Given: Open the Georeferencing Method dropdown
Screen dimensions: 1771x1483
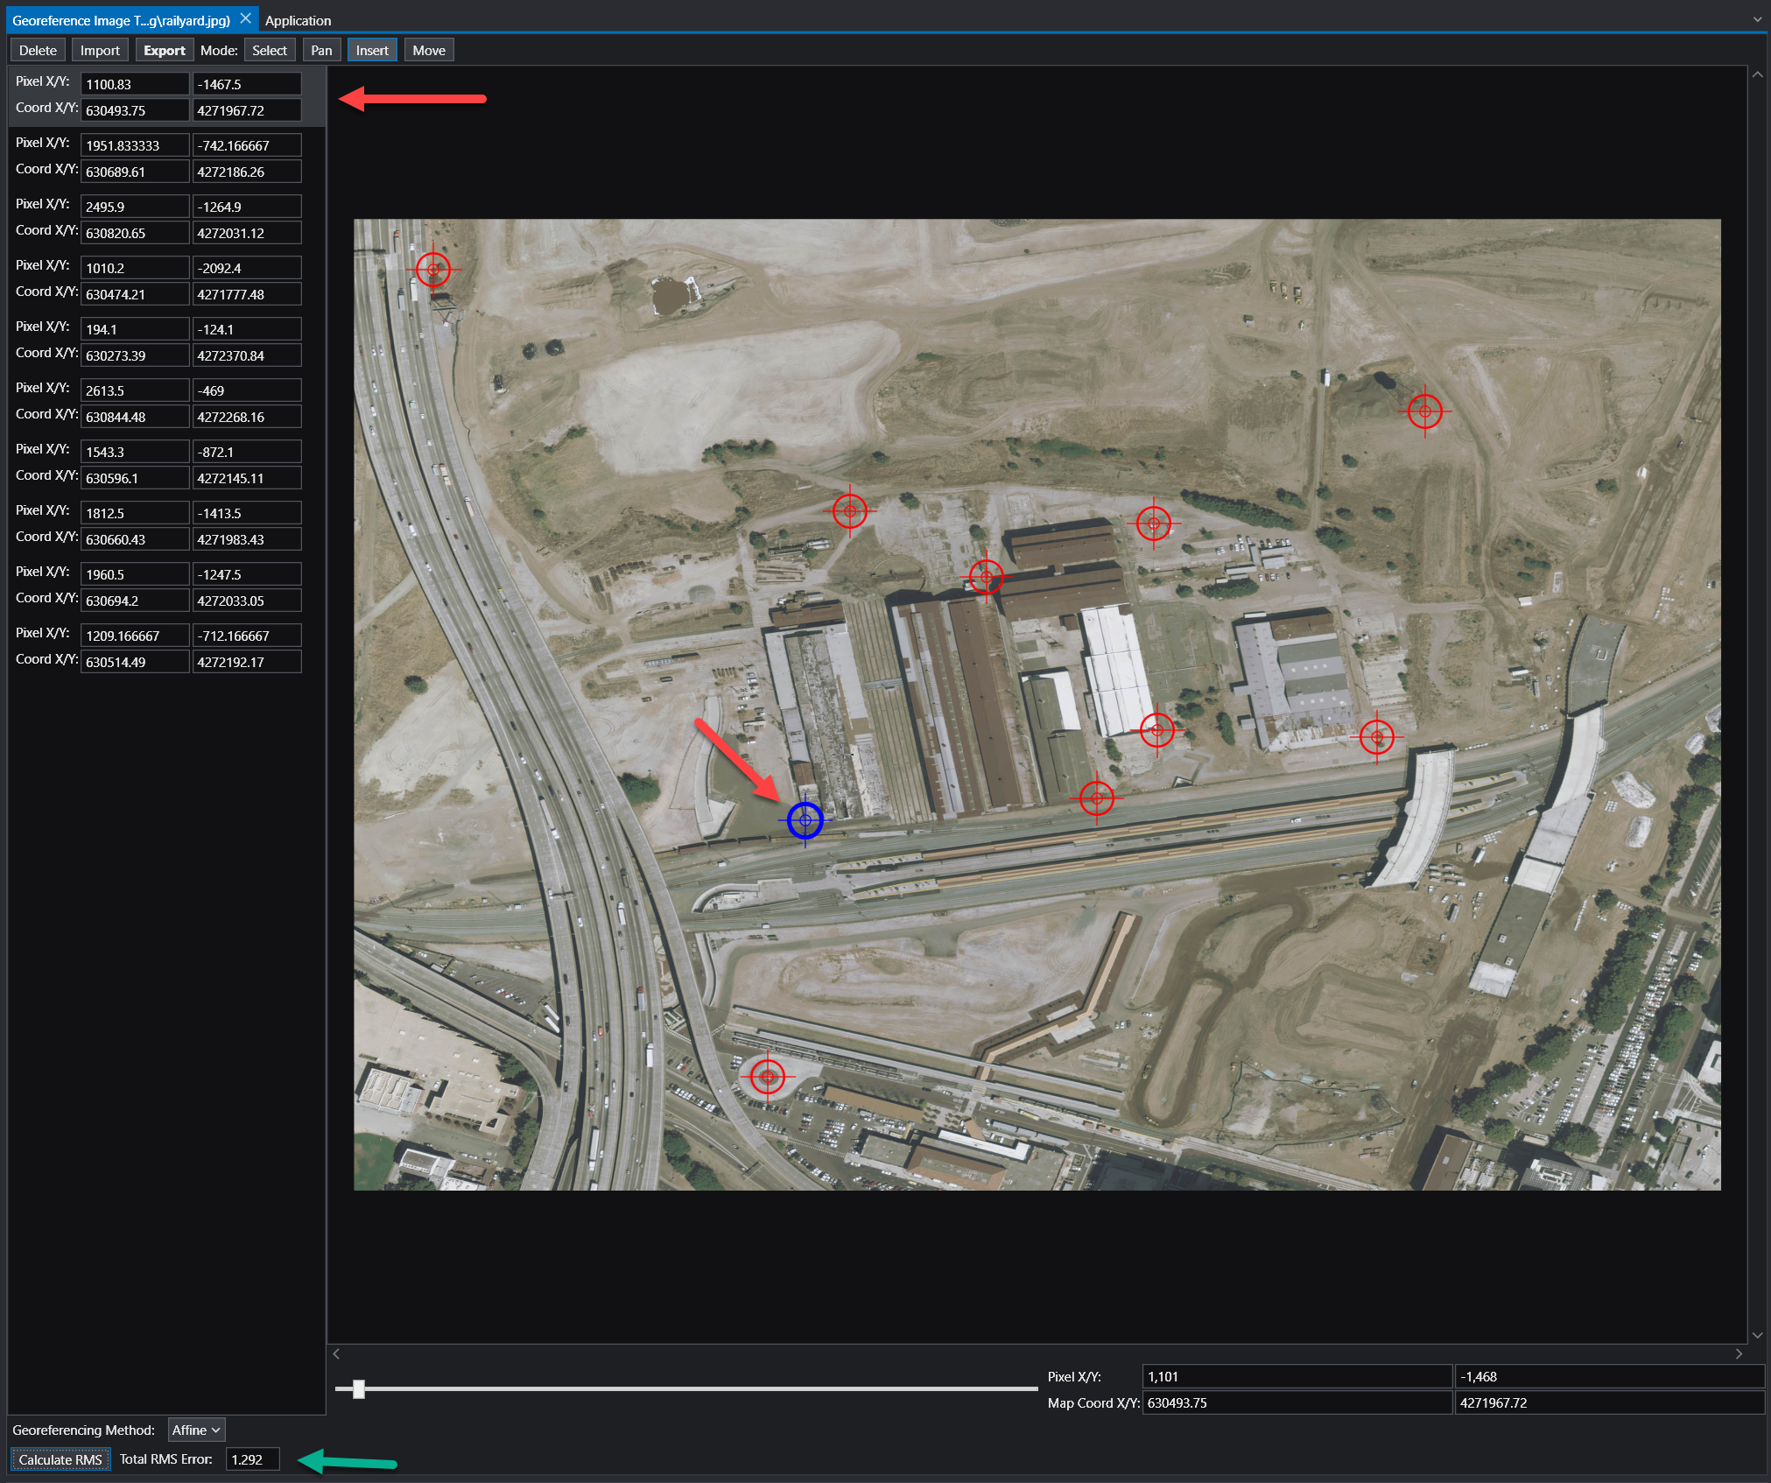Looking at the screenshot, I should pyautogui.click(x=196, y=1430).
